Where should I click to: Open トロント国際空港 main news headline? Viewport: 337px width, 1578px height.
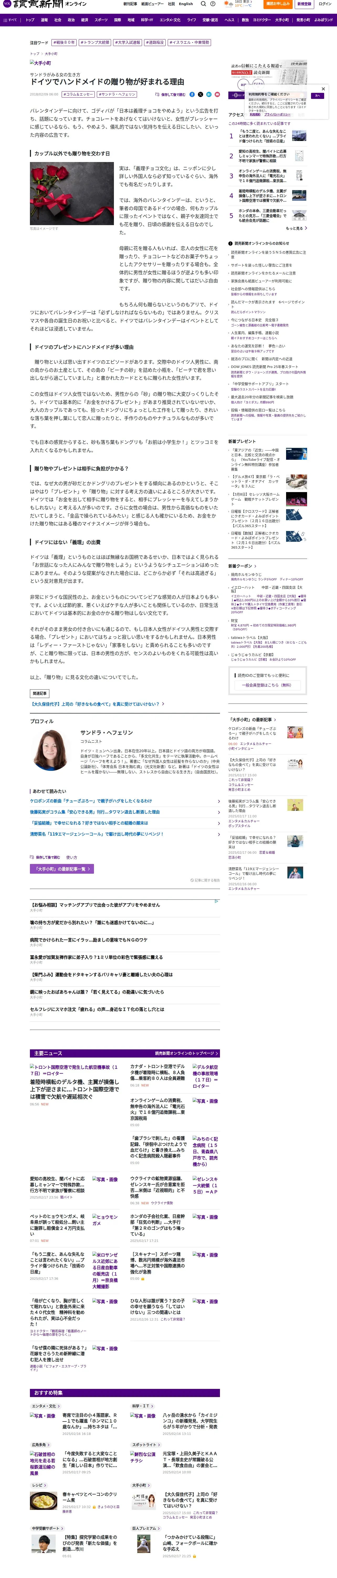[x=75, y=1090]
